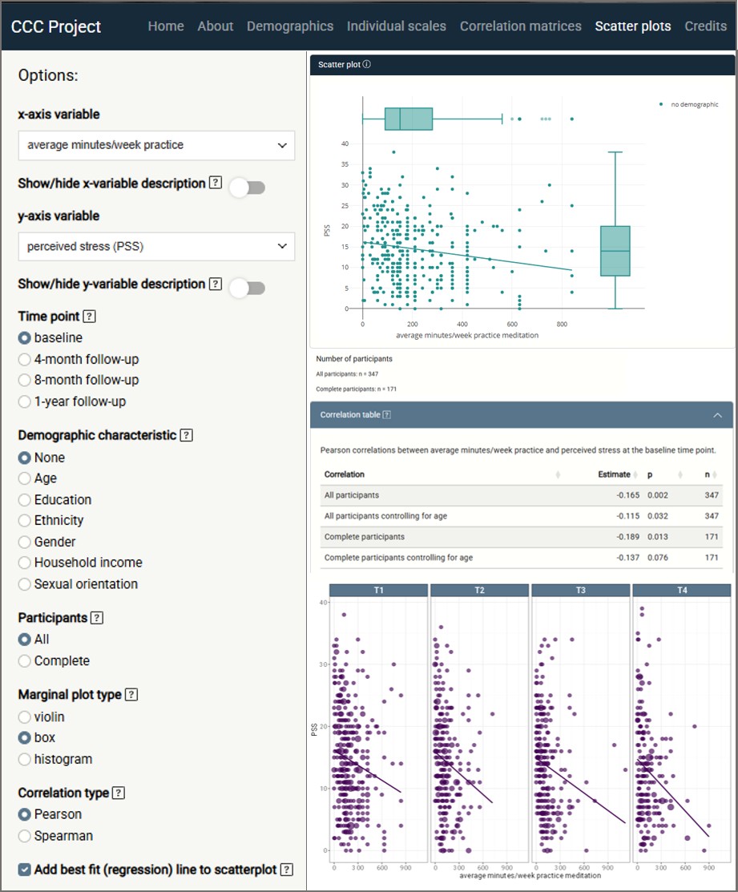The image size is (738, 892).
Task: Select Household income demographic
Action: [x=25, y=563]
